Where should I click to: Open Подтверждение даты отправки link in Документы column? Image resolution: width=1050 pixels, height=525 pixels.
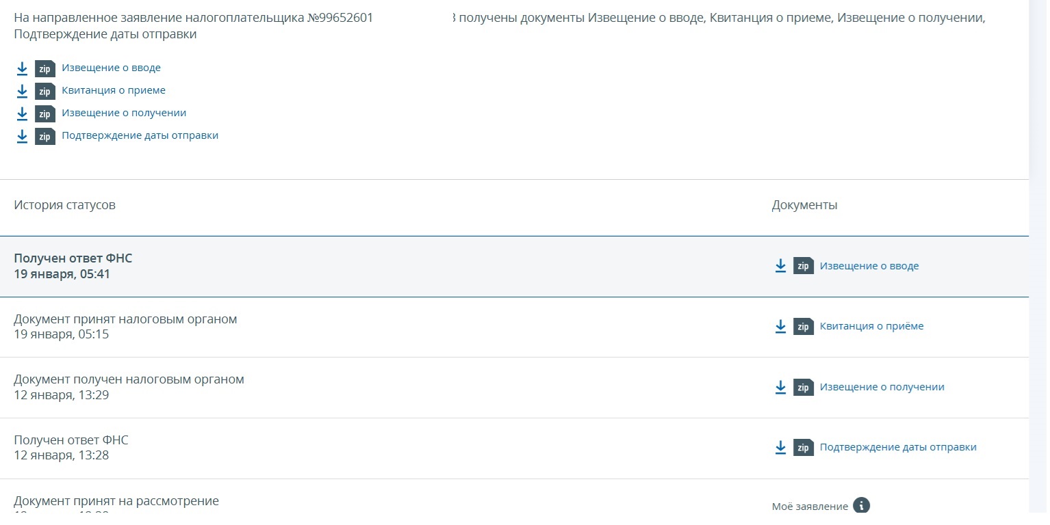tap(898, 448)
